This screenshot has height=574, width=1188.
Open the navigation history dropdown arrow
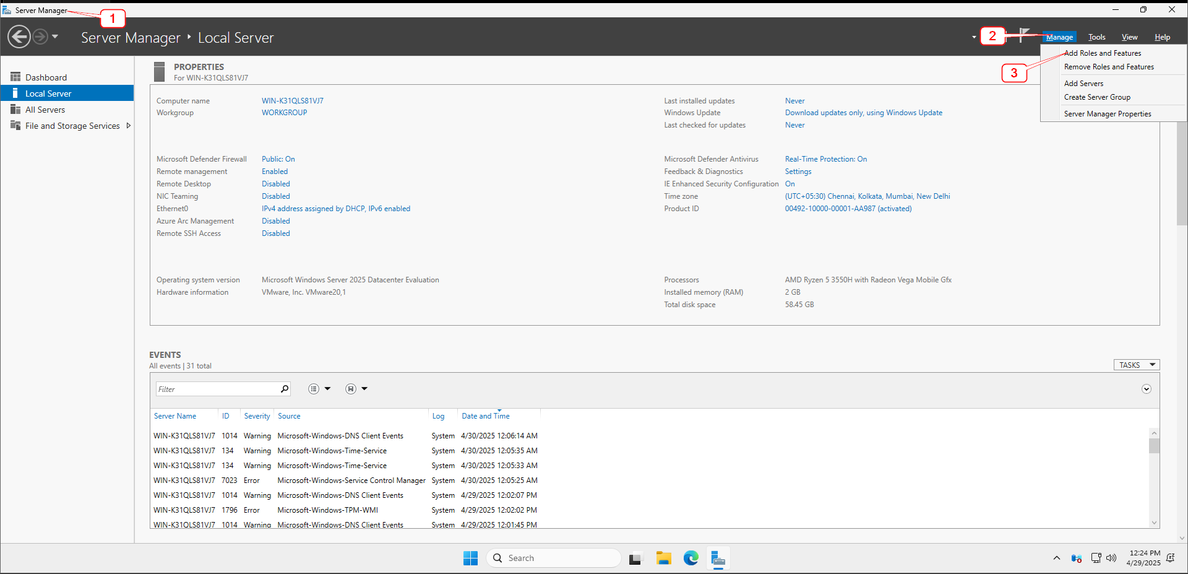click(55, 37)
